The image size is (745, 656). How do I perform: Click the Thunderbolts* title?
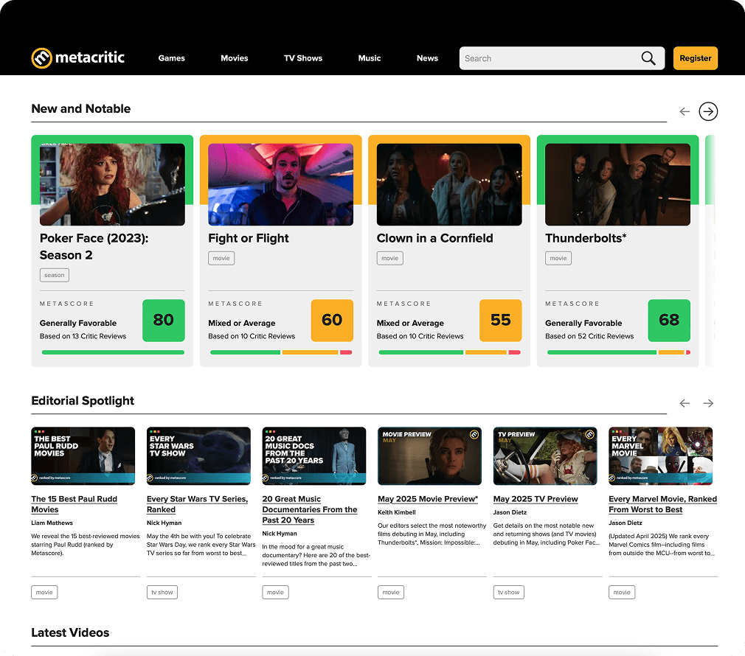(x=586, y=238)
